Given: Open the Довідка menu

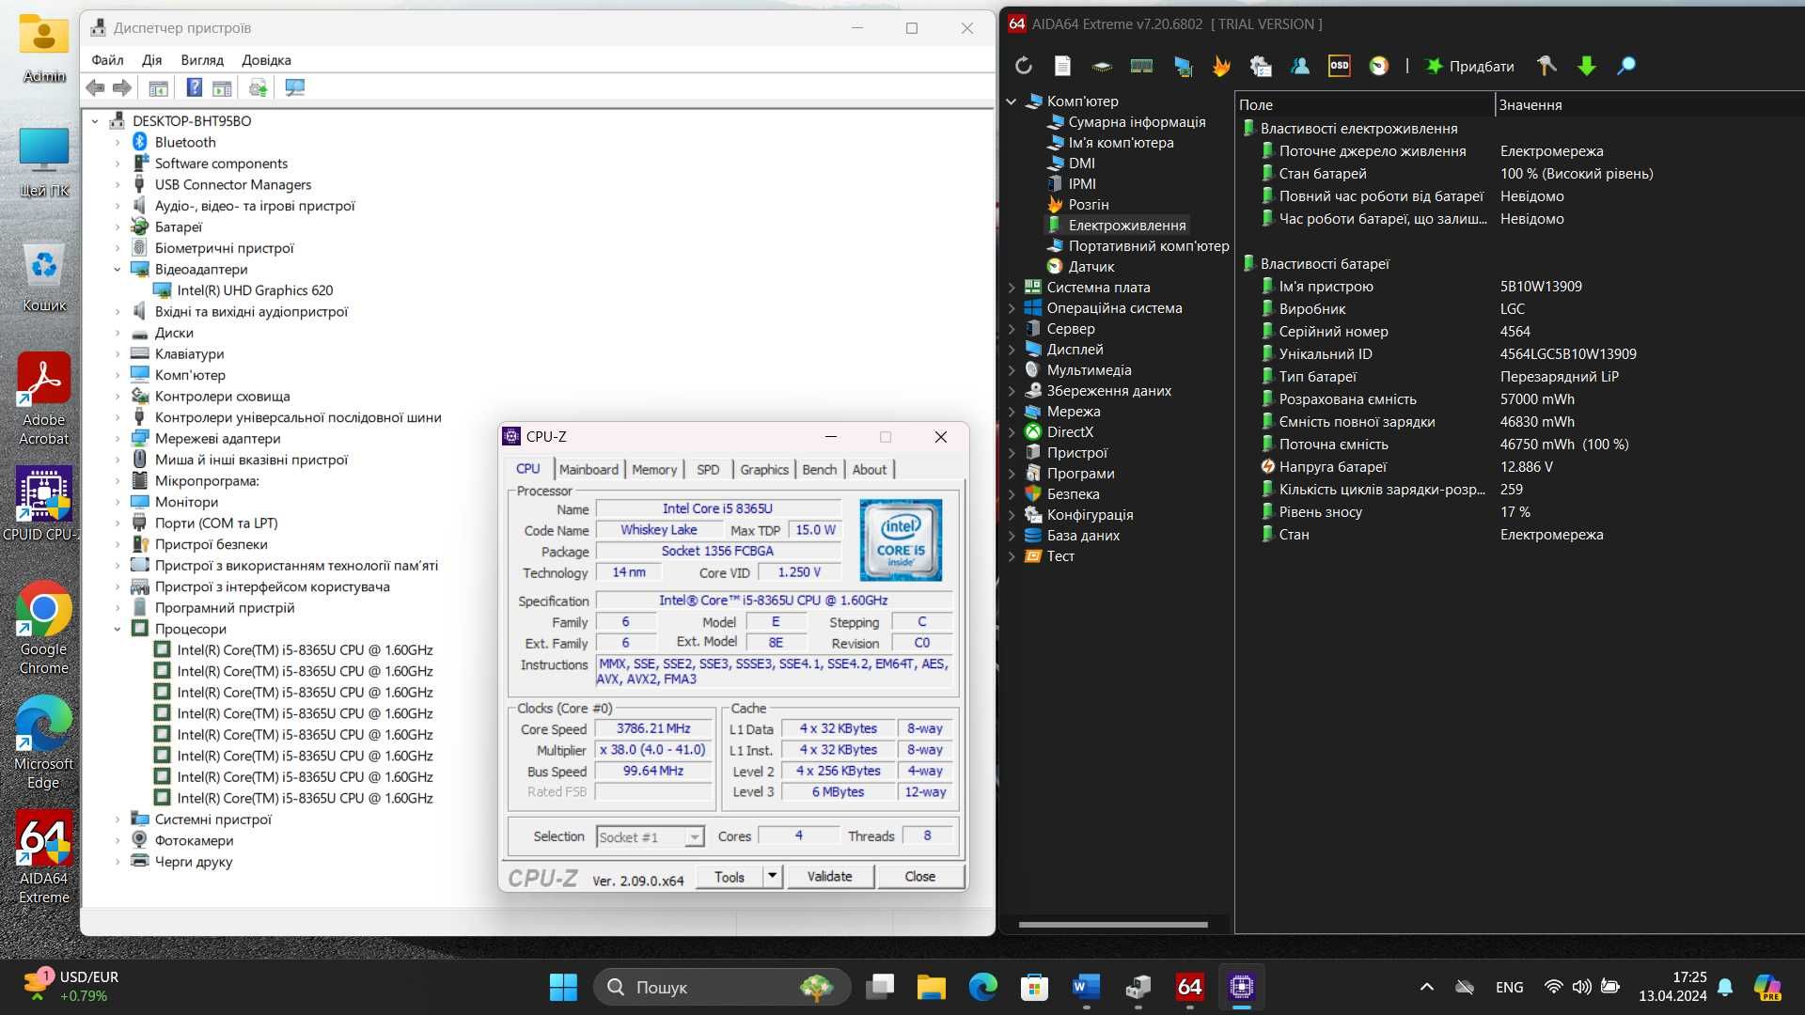Looking at the screenshot, I should [x=266, y=59].
